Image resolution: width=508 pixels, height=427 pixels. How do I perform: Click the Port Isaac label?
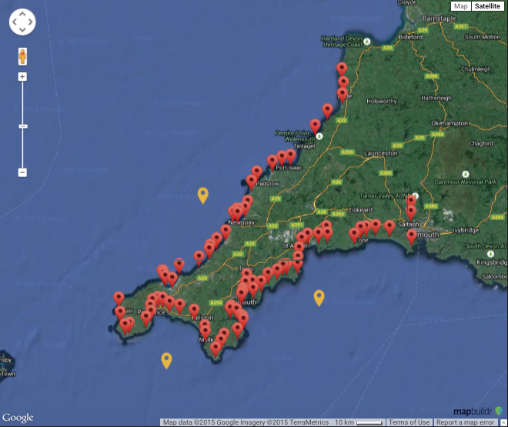click(x=289, y=168)
